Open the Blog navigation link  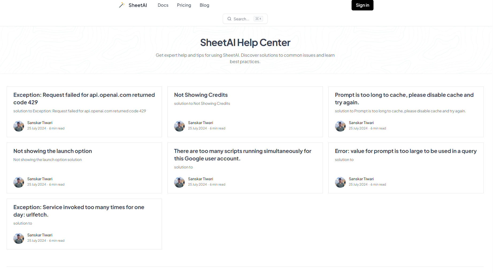point(204,5)
